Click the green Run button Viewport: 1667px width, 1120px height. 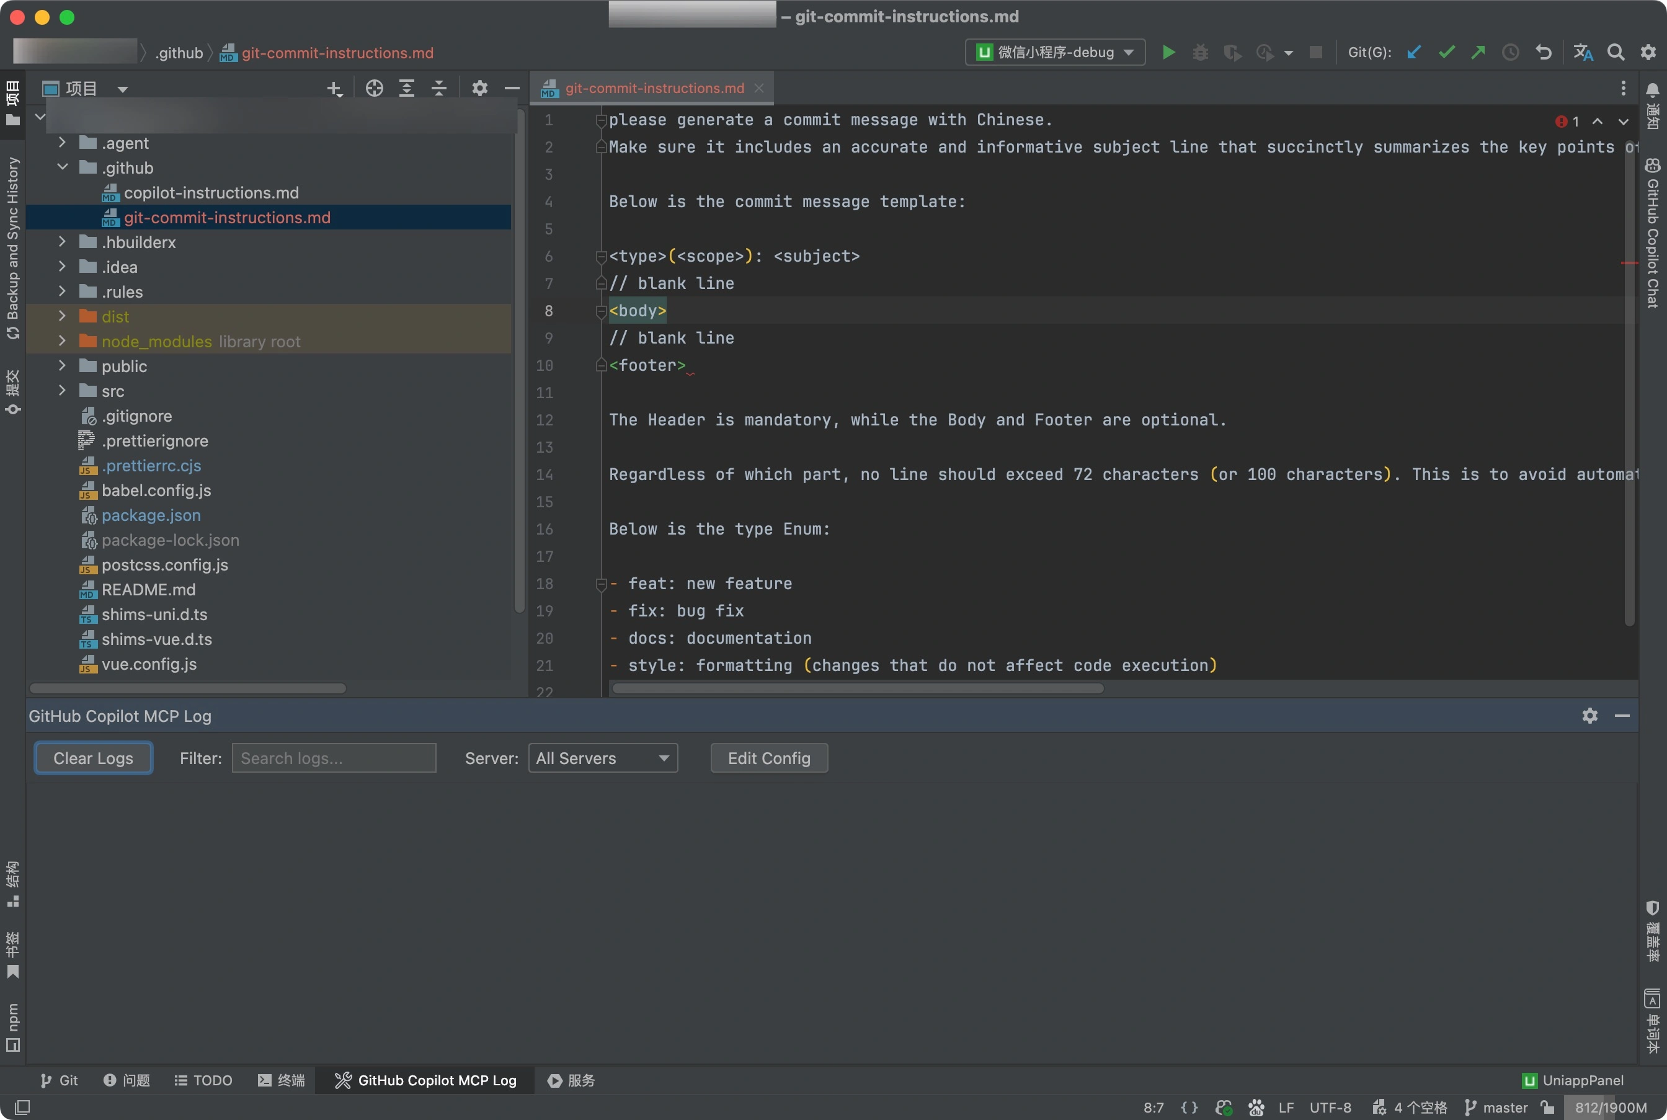pyautogui.click(x=1168, y=52)
